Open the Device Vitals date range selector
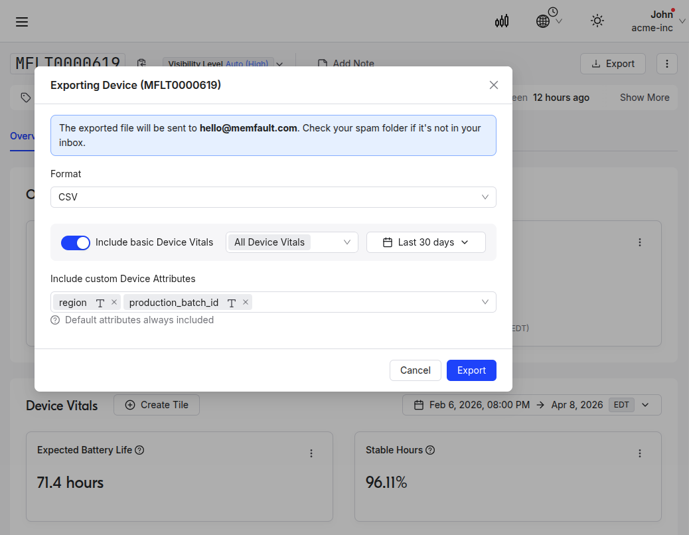This screenshot has width=689, height=535. [x=531, y=405]
